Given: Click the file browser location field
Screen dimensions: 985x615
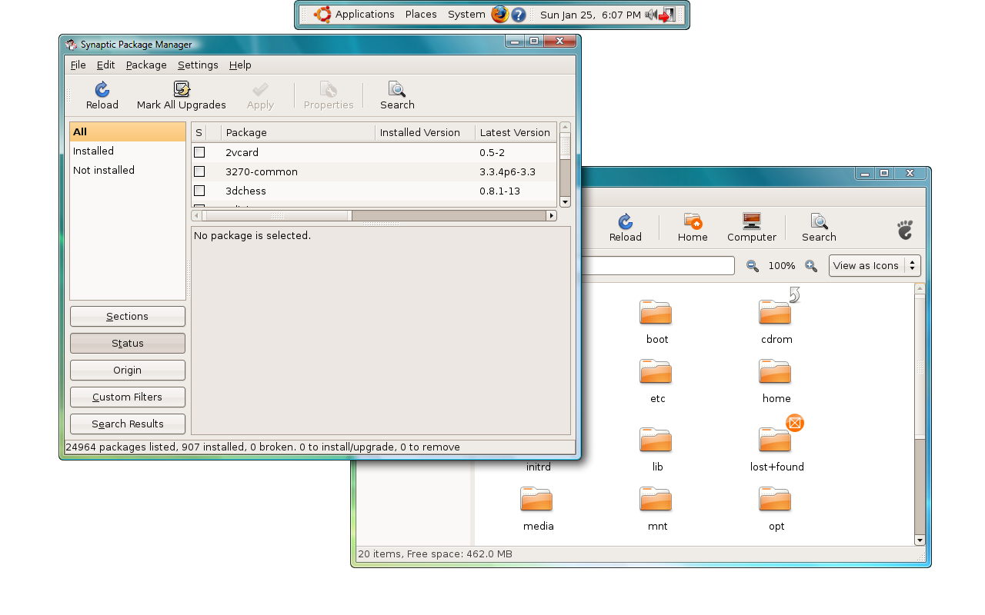Looking at the screenshot, I should (658, 266).
